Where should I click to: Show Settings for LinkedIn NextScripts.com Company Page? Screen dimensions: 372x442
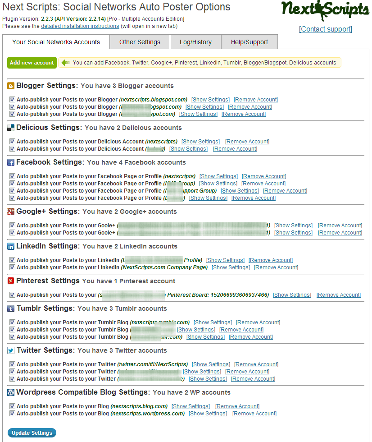(231, 267)
